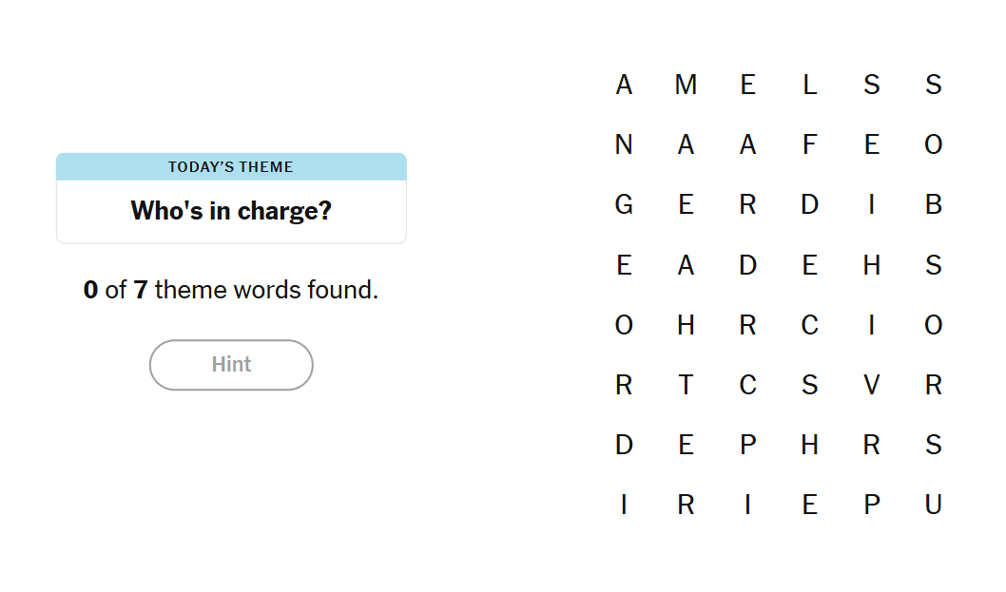Screen dimensions: 1006x592
Task: Select the letter A in the top row
Action: [x=624, y=86]
